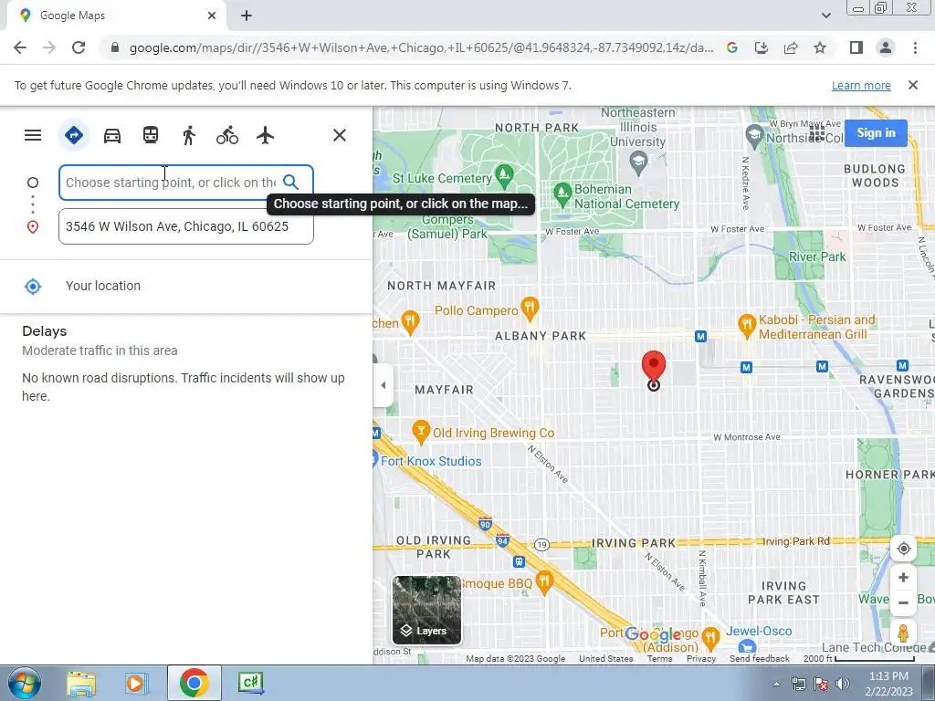Click the address bar URL
The width and height of the screenshot is (935, 701).
[x=421, y=47]
